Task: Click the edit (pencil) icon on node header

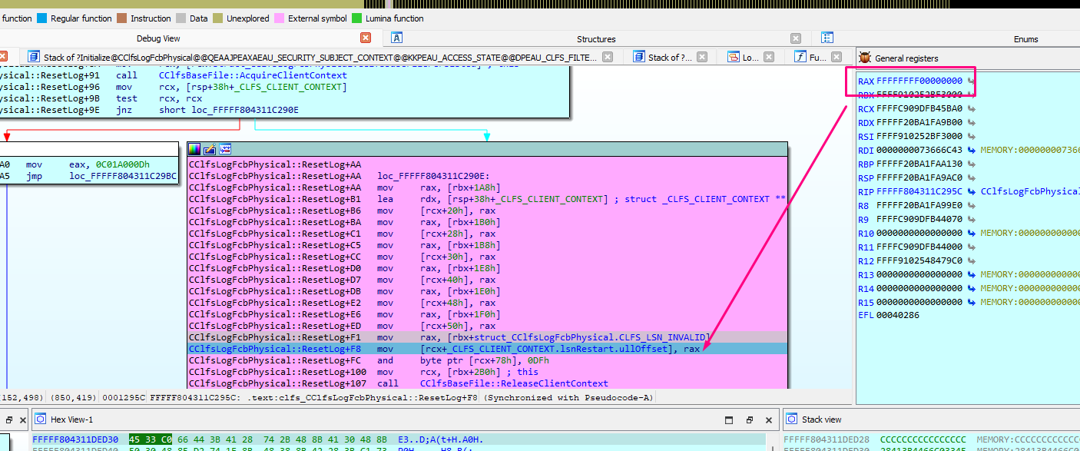Action: [x=210, y=149]
